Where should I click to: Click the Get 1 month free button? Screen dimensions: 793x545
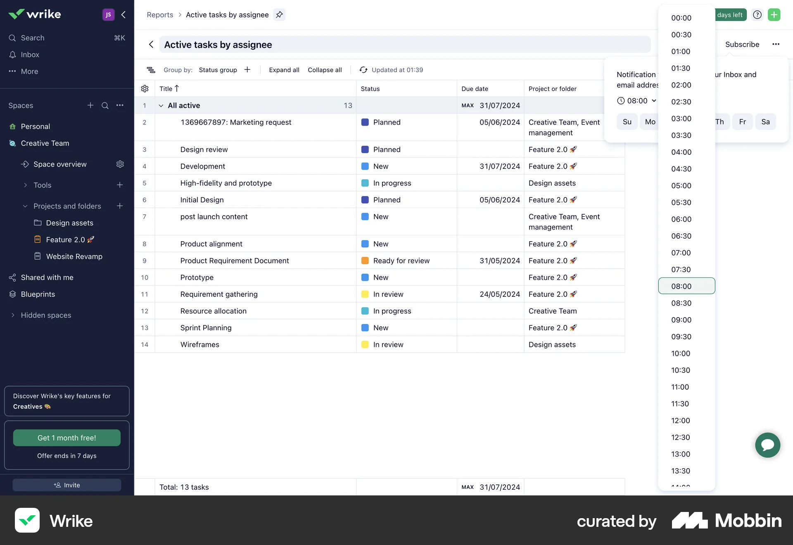[x=66, y=438]
